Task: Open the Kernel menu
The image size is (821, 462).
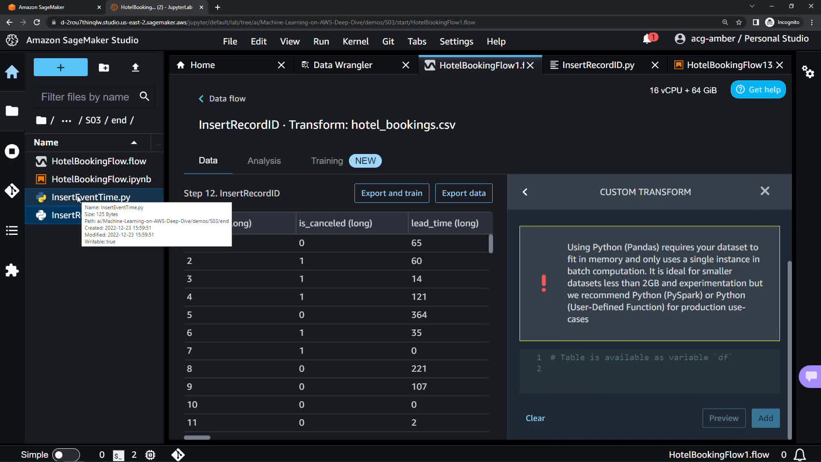Action: [x=355, y=41]
